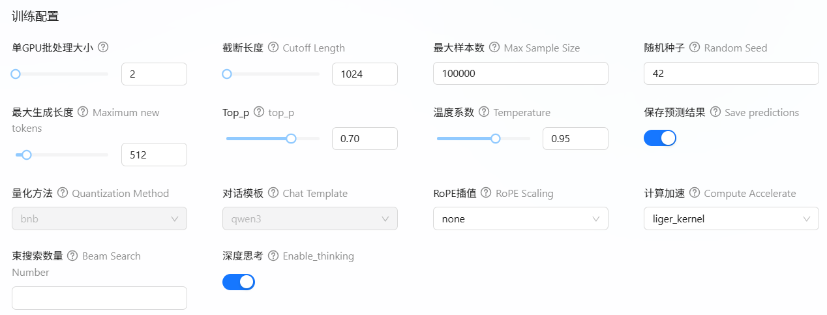This screenshot has height=315, width=827.
Task: Toggle the Save predictions switch
Action: pyautogui.click(x=659, y=138)
